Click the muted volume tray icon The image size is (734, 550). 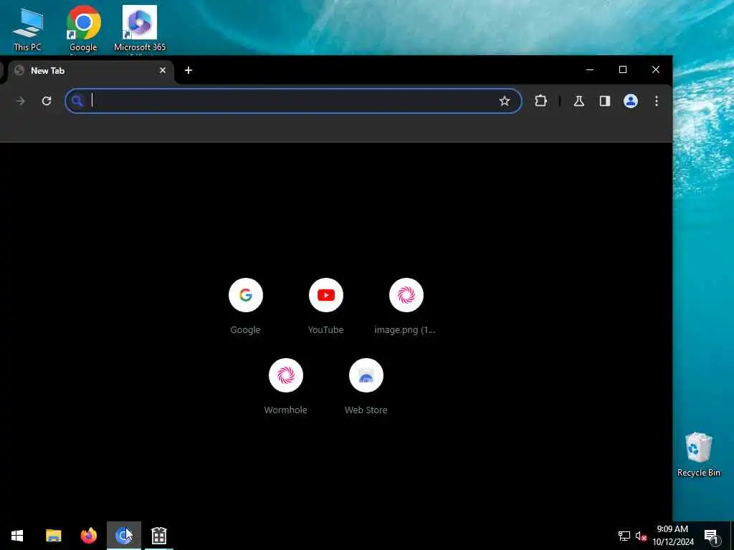click(x=641, y=536)
